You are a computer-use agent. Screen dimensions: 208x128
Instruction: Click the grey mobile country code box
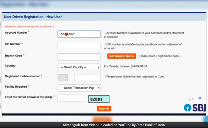(63, 77)
